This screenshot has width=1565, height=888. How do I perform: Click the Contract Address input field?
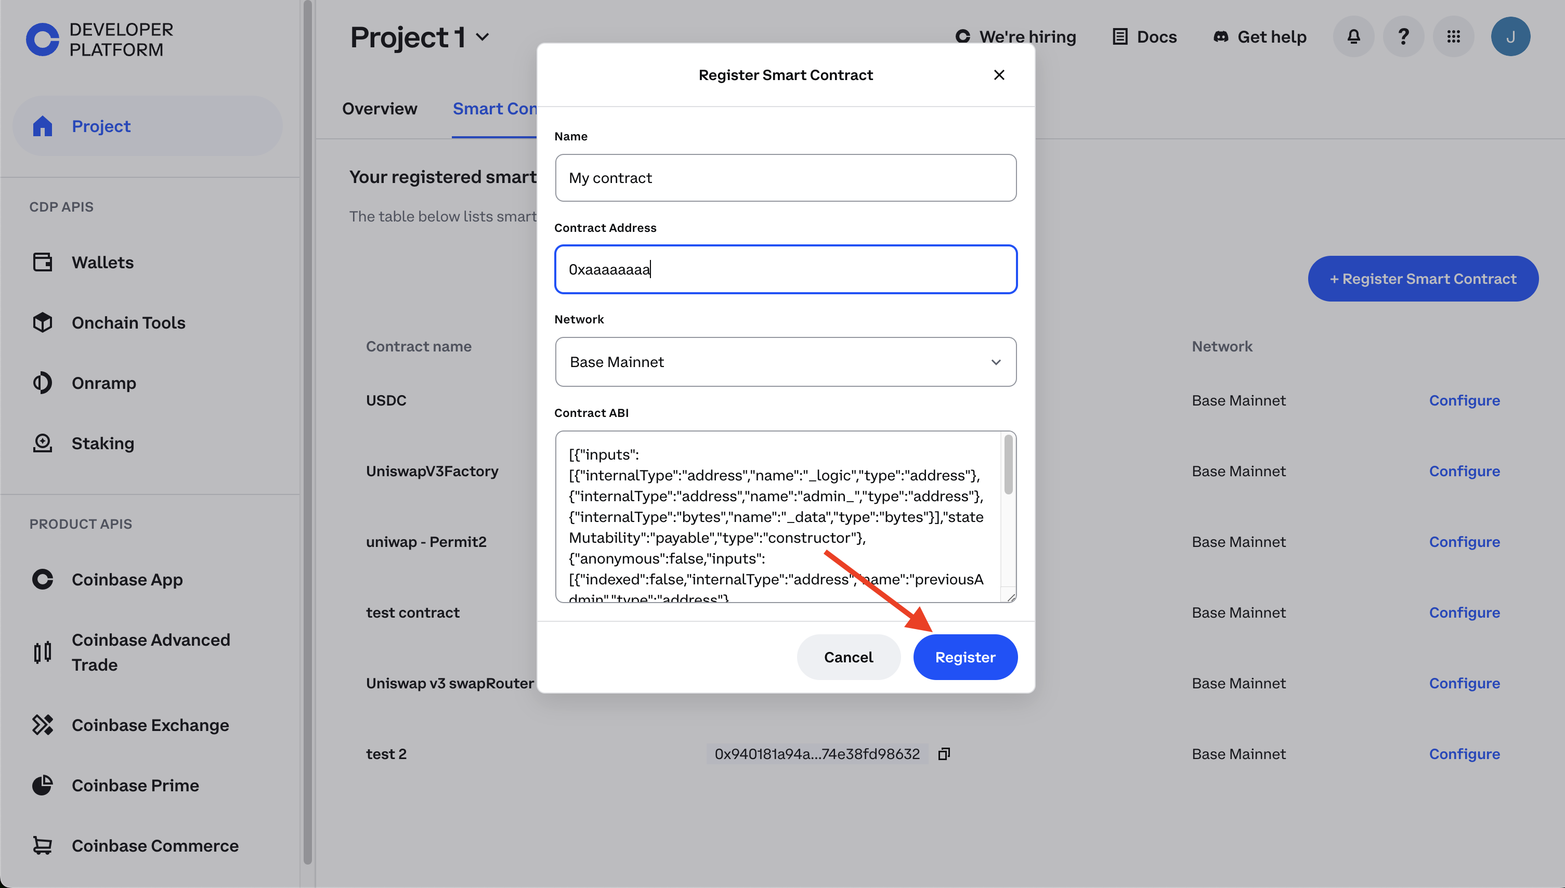[786, 269]
